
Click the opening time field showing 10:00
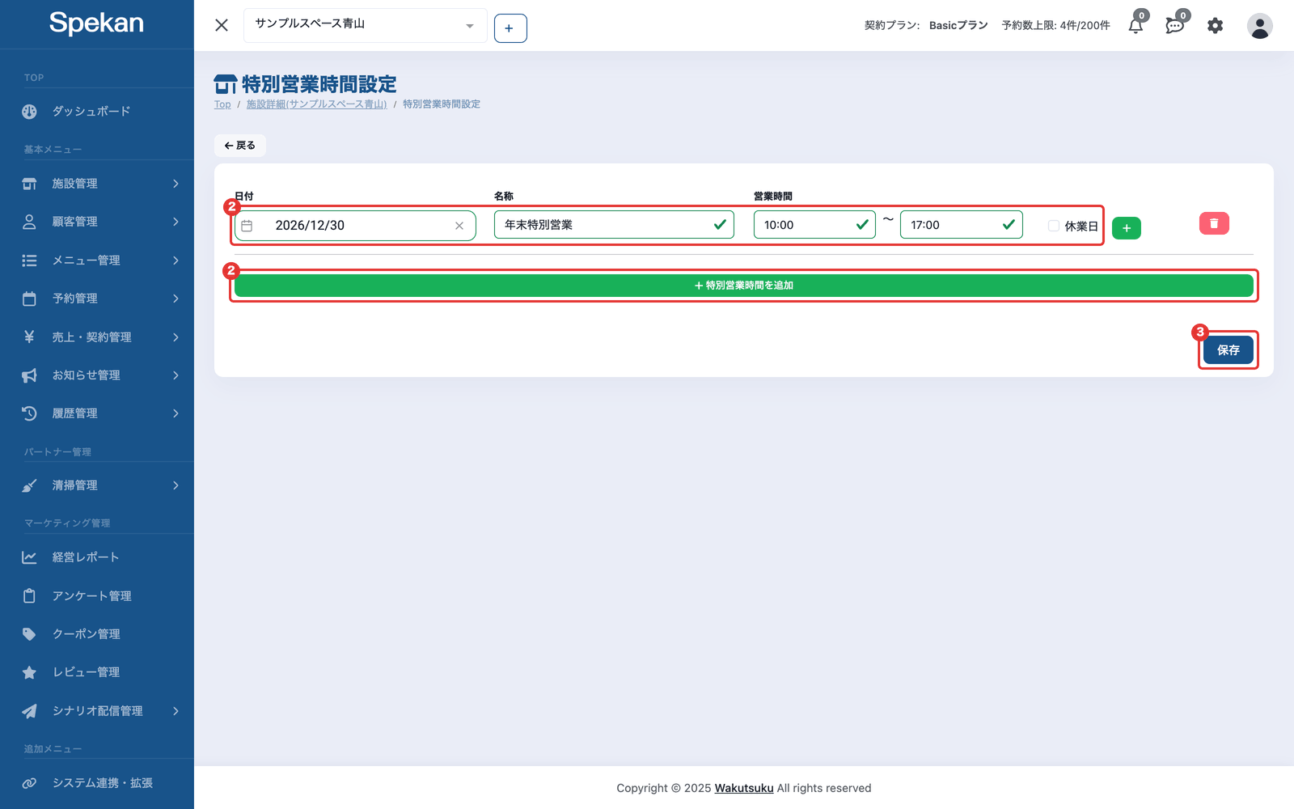[x=814, y=225]
